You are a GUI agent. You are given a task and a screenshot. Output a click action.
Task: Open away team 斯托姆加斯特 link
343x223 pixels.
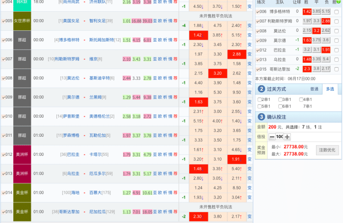[x=101, y=40]
